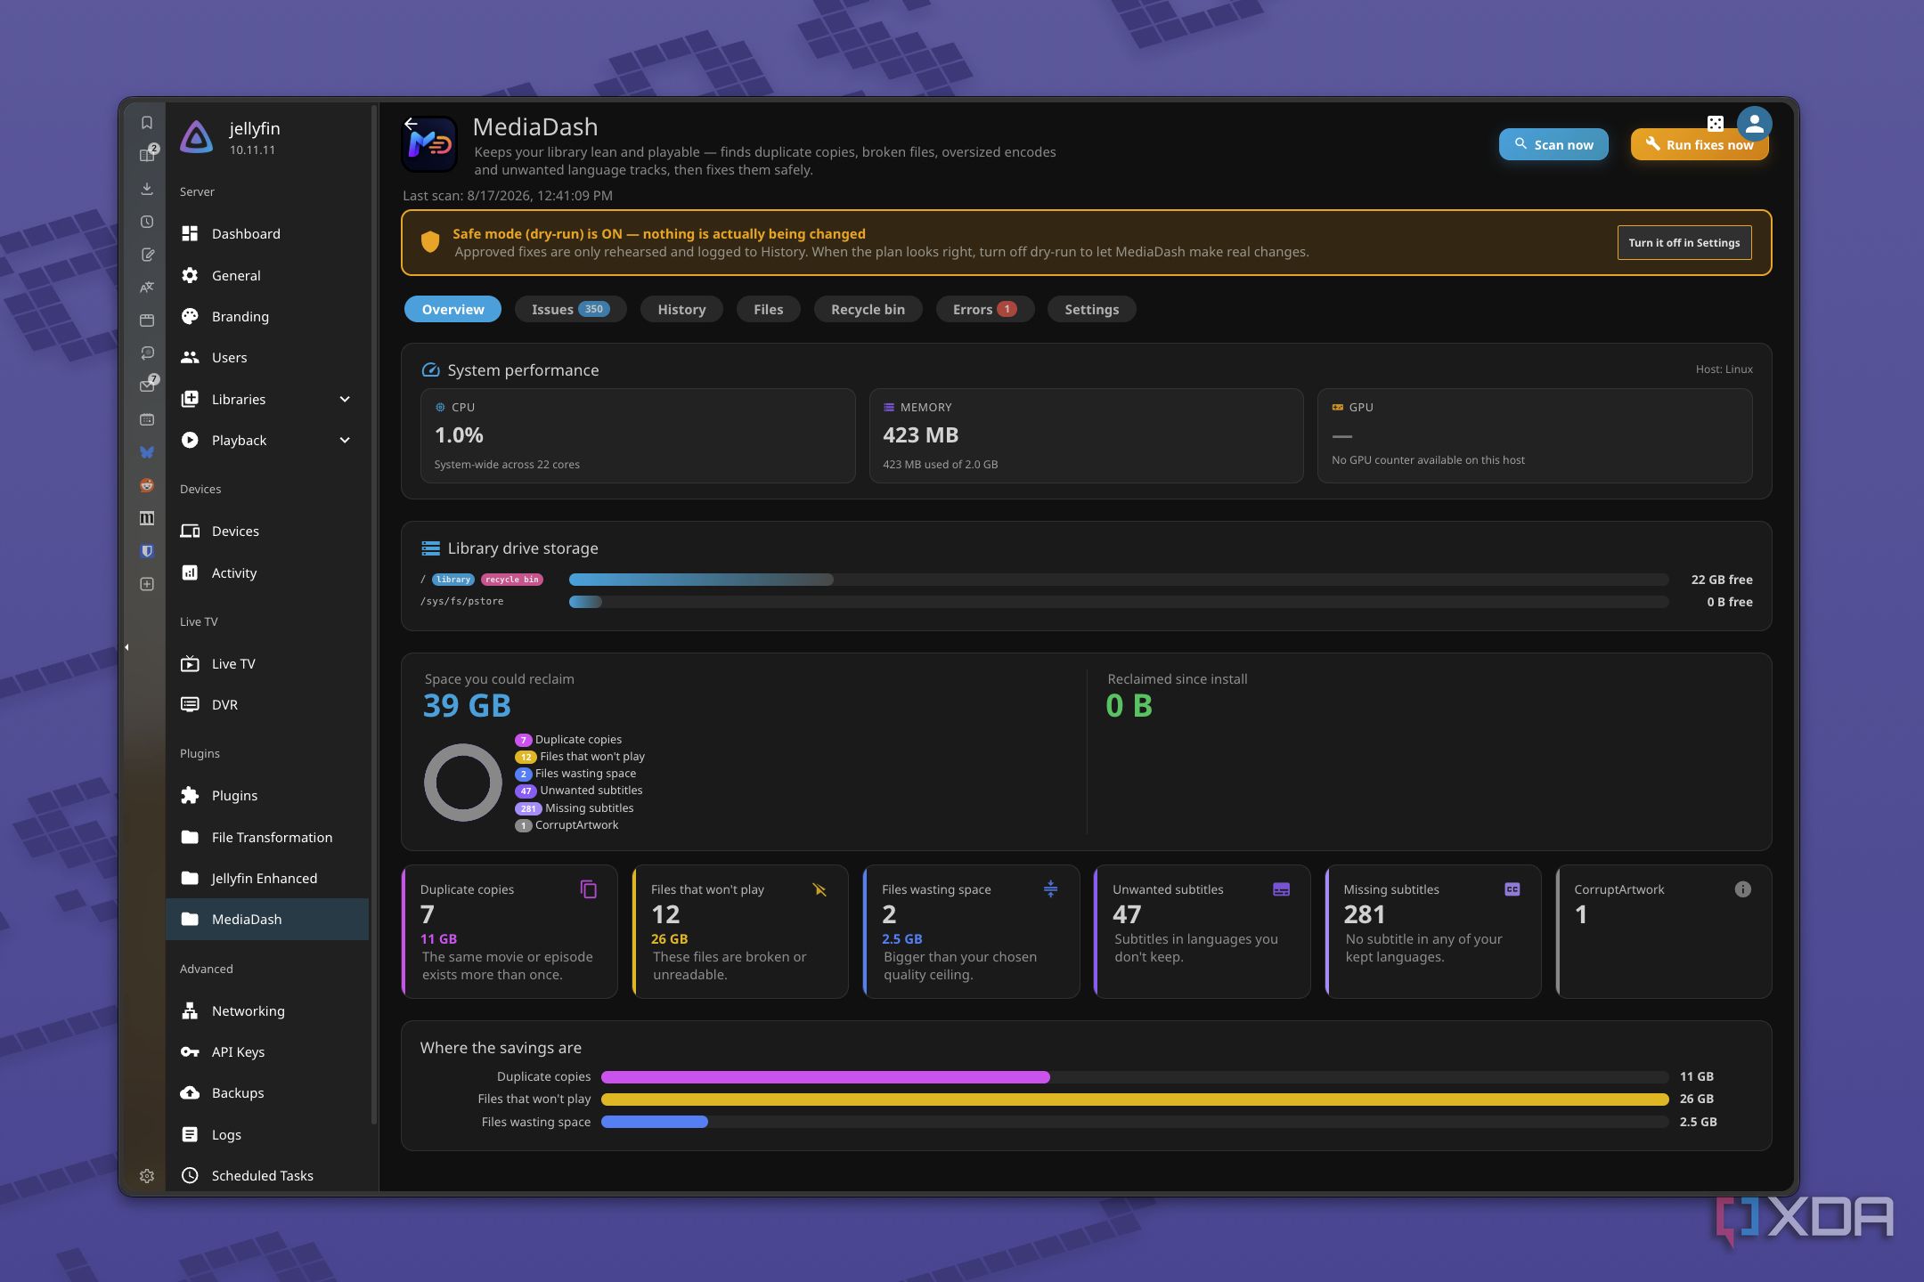This screenshot has width=1924, height=1282.
Task: Open Scheduled Tasks page
Action: point(266,1175)
